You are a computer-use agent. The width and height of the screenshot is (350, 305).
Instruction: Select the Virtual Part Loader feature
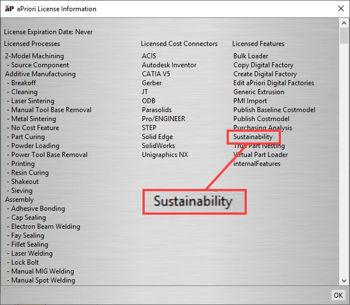point(260,155)
